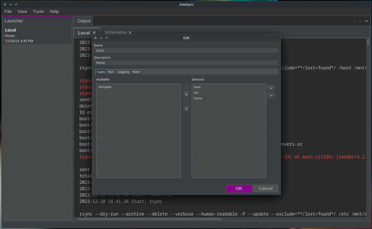Move template to Selected with right arrow

point(186,86)
